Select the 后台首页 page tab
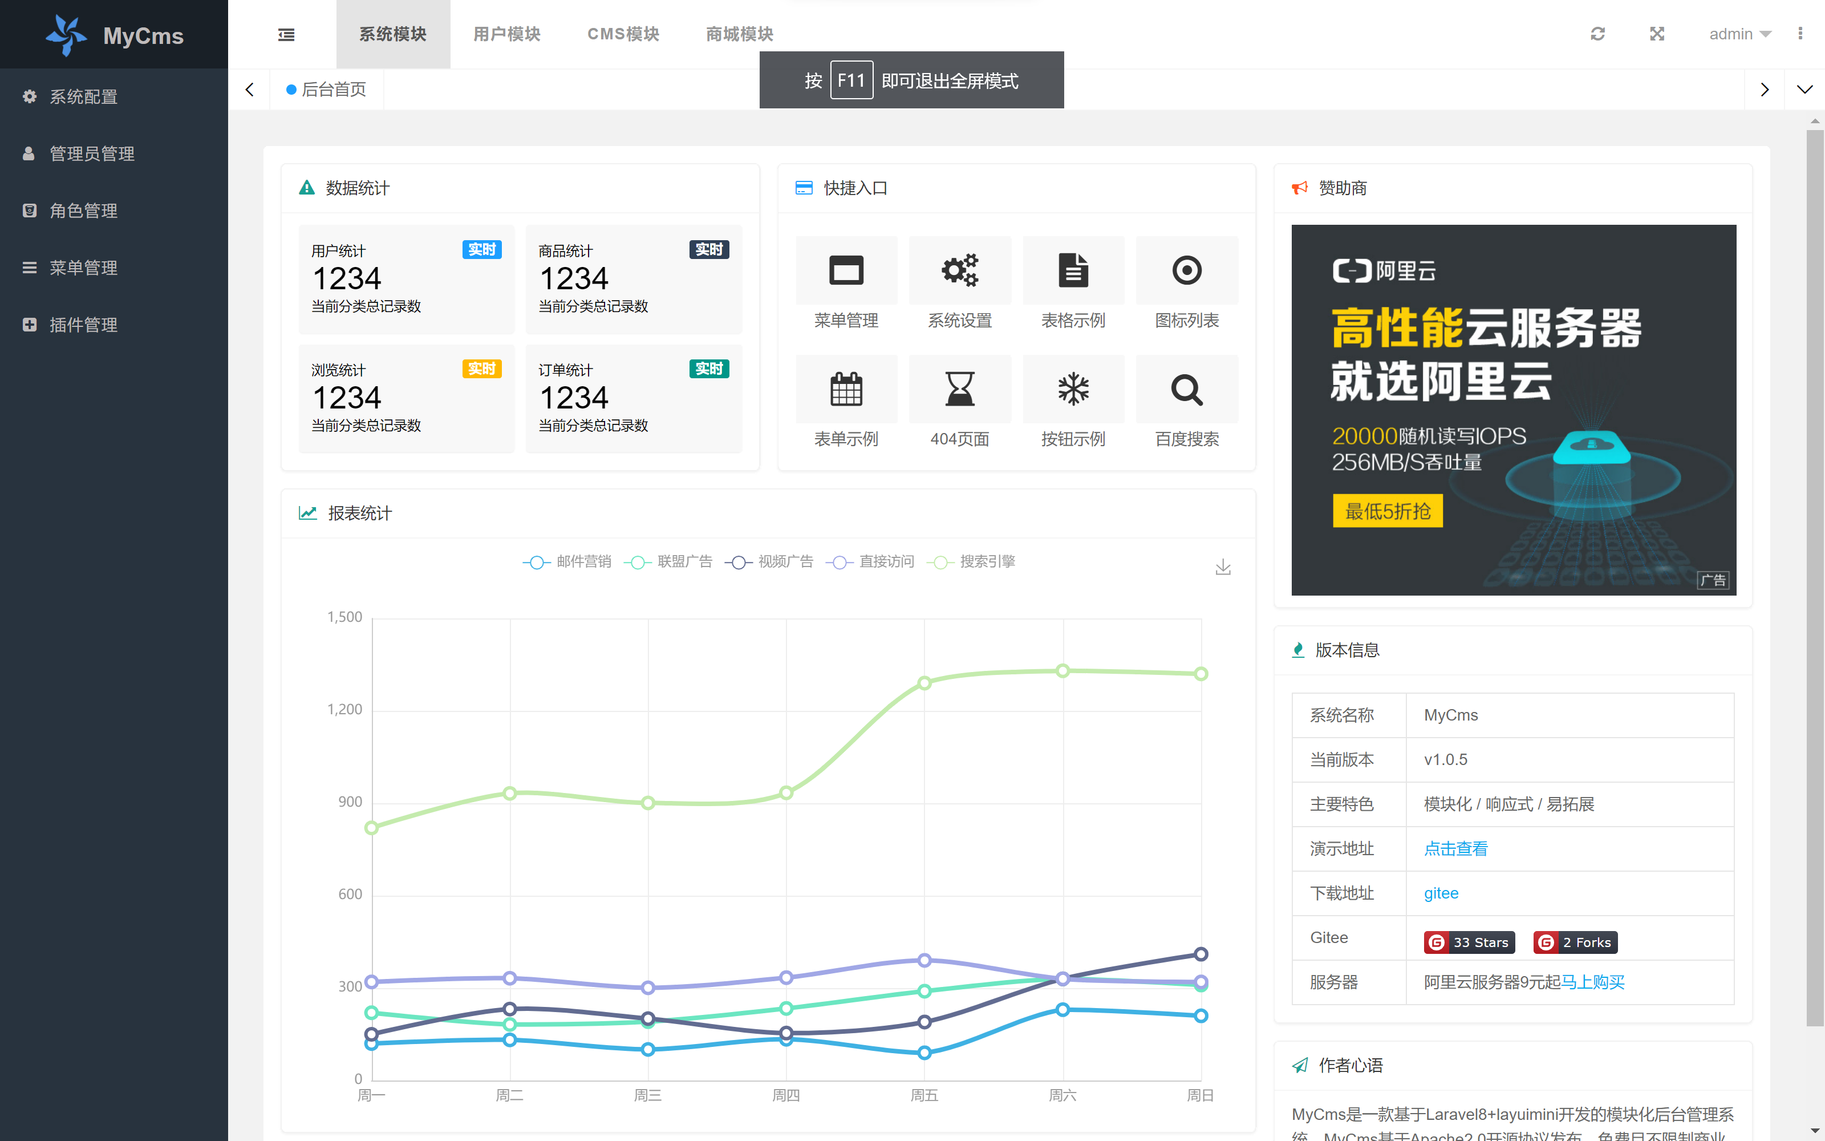1825x1141 pixels. [x=327, y=90]
